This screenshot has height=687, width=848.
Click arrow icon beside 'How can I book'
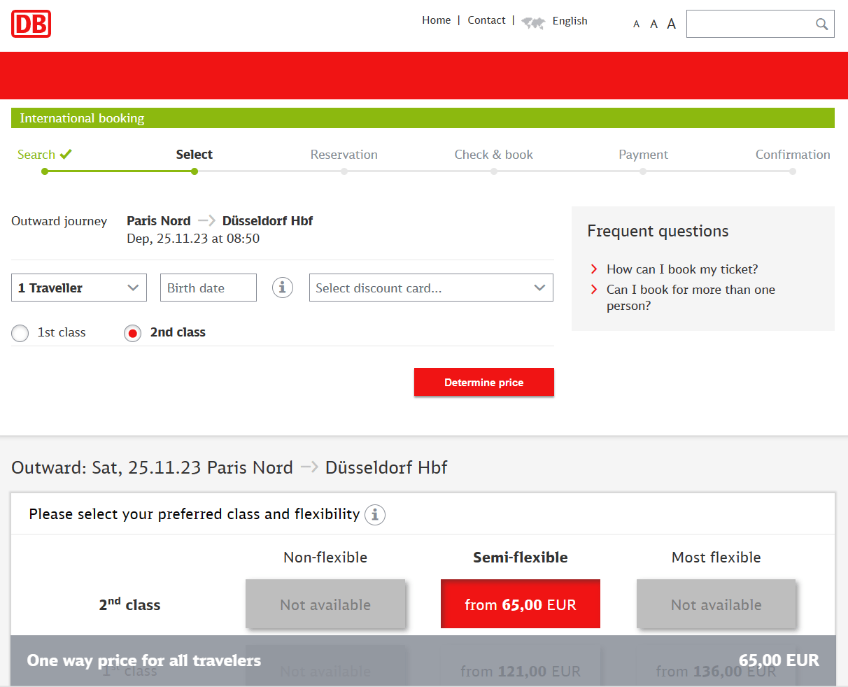click(x=594, y=269)
